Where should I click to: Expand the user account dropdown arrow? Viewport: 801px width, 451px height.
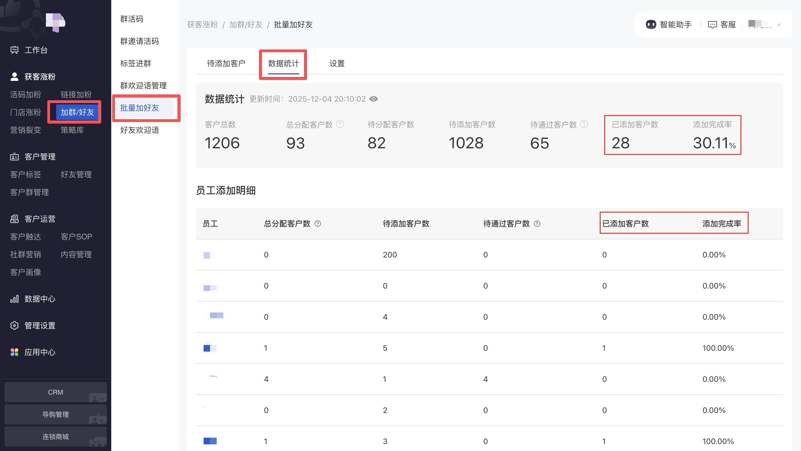(x=779, y=25)
